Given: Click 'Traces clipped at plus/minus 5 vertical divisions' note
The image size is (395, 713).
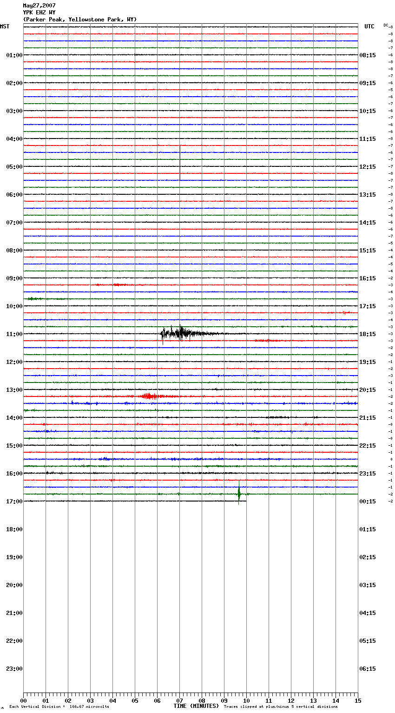Looking at the screenshot, I should click(281, 707).
